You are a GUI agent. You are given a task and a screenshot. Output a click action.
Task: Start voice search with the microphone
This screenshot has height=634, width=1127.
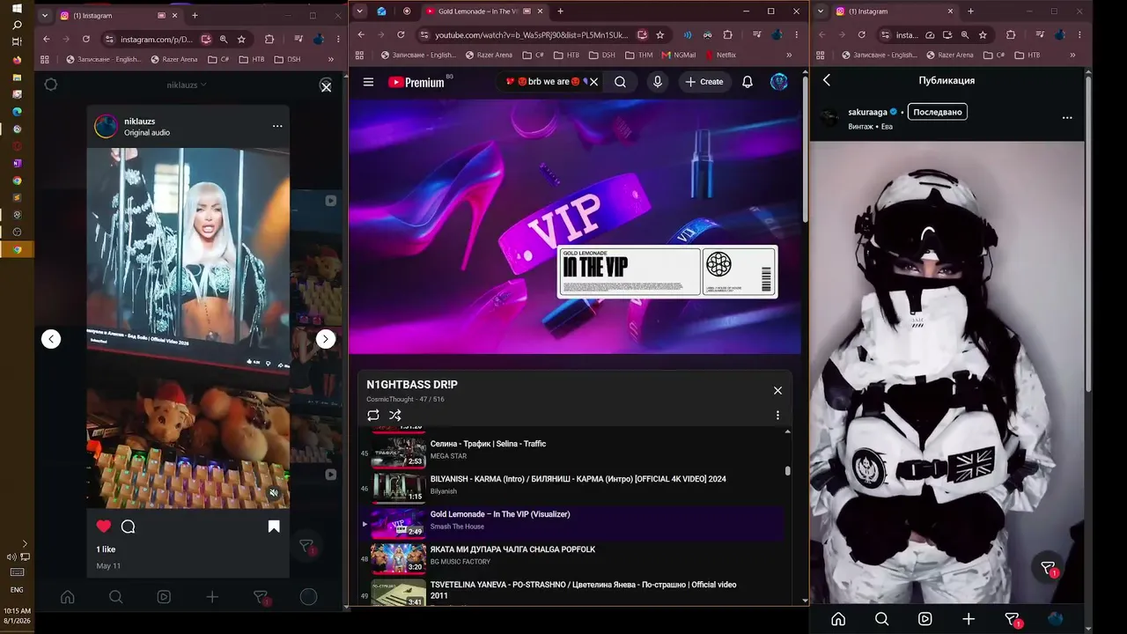pos(657,82)
